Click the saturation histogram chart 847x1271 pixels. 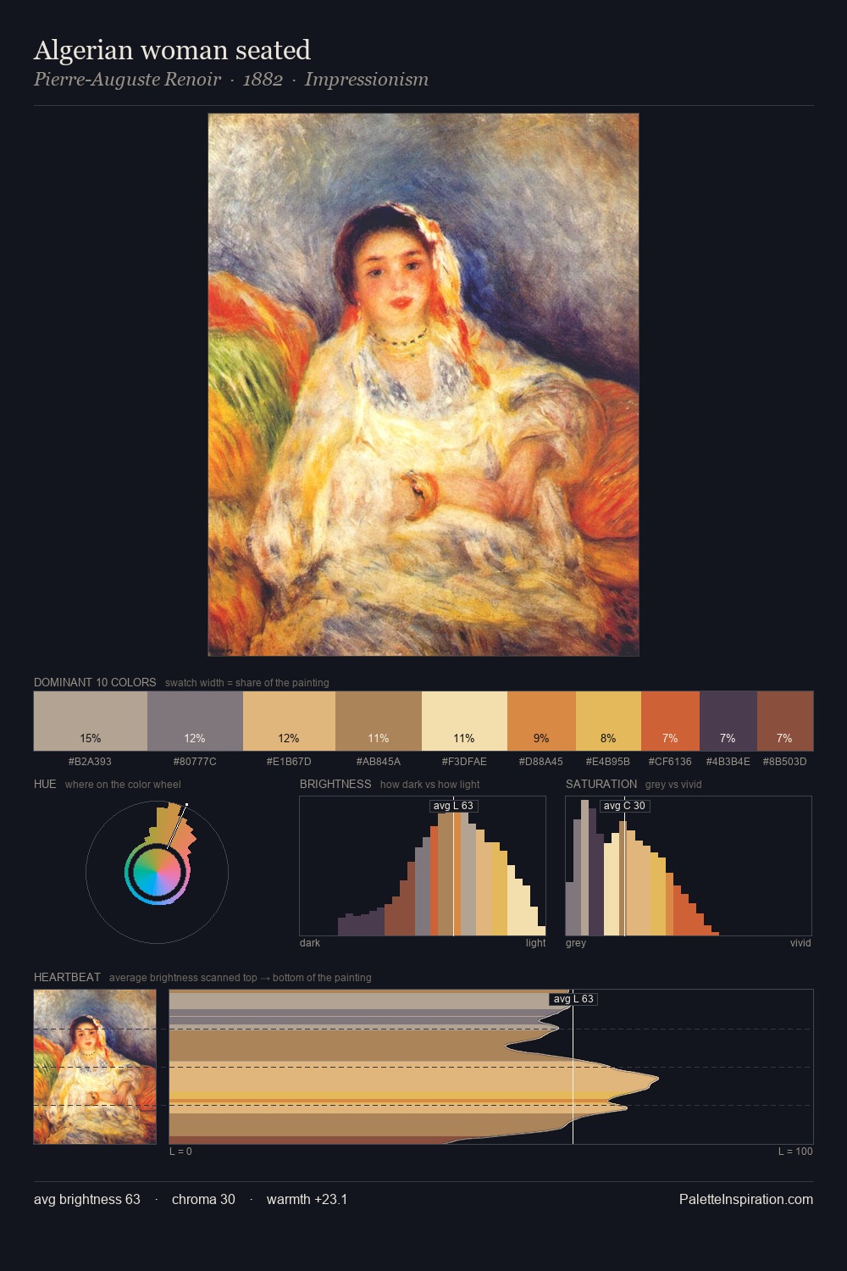tap(689, 866)
